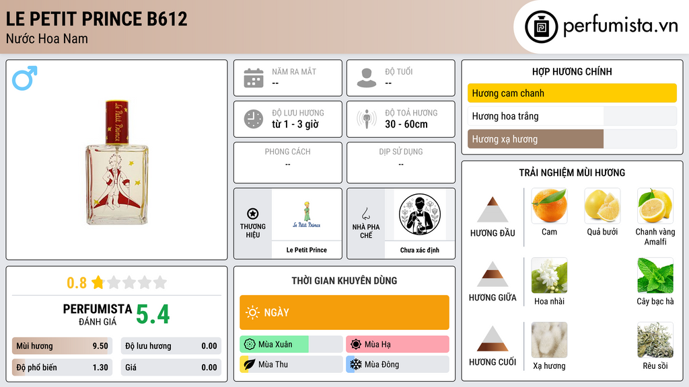Click the snowflake icon for Mùa Đông

pyautogui.click(x=355, y=364)
